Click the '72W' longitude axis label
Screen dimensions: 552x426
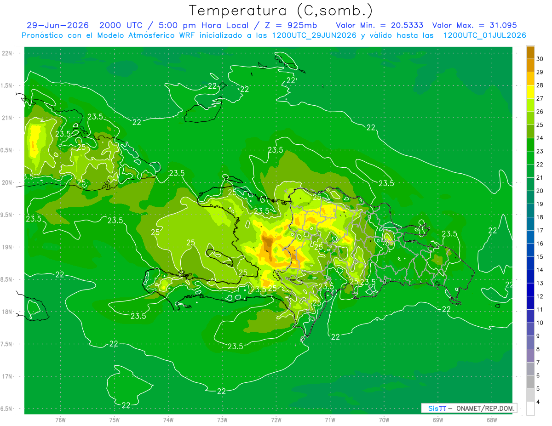pyautogui.click(x=276, y=420)
